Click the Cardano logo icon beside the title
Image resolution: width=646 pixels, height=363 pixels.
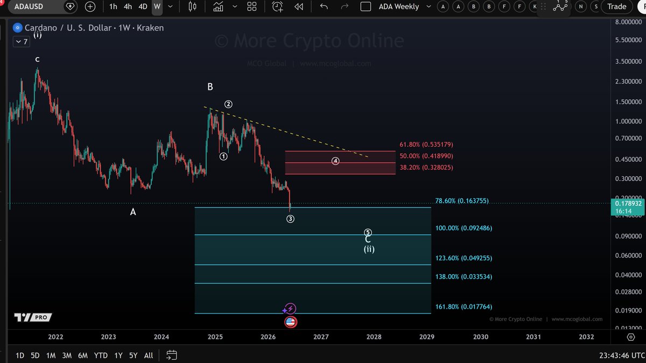click(17, 28)
